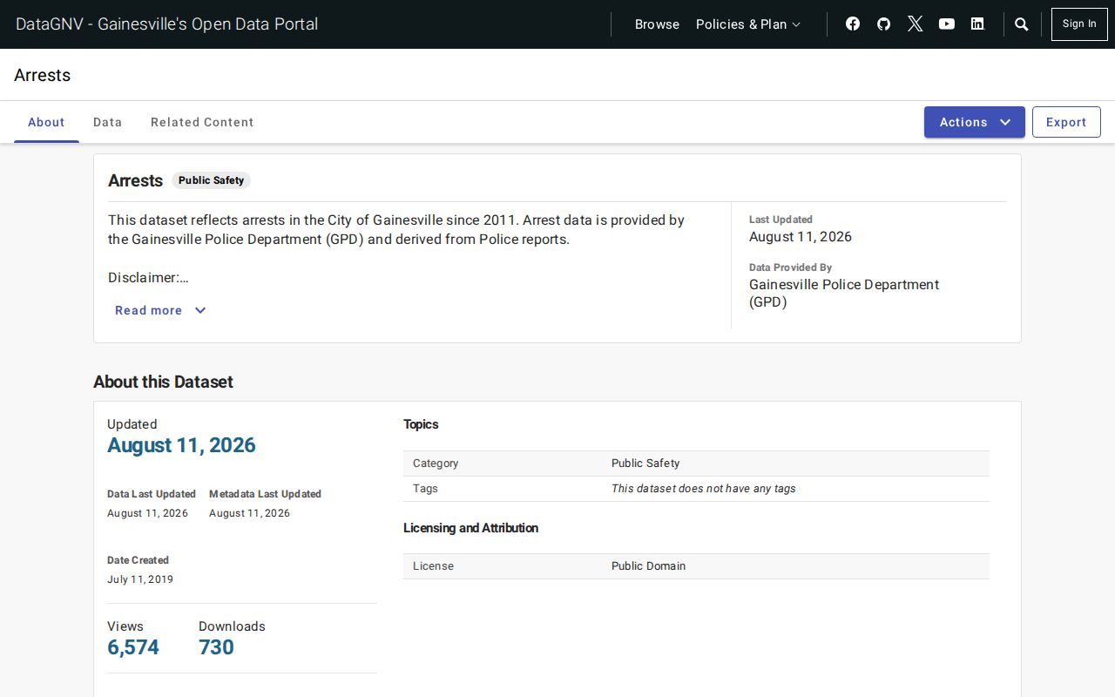
Task: Click the large 'August 11, 2026' updated date
Action: pos(181,445)
